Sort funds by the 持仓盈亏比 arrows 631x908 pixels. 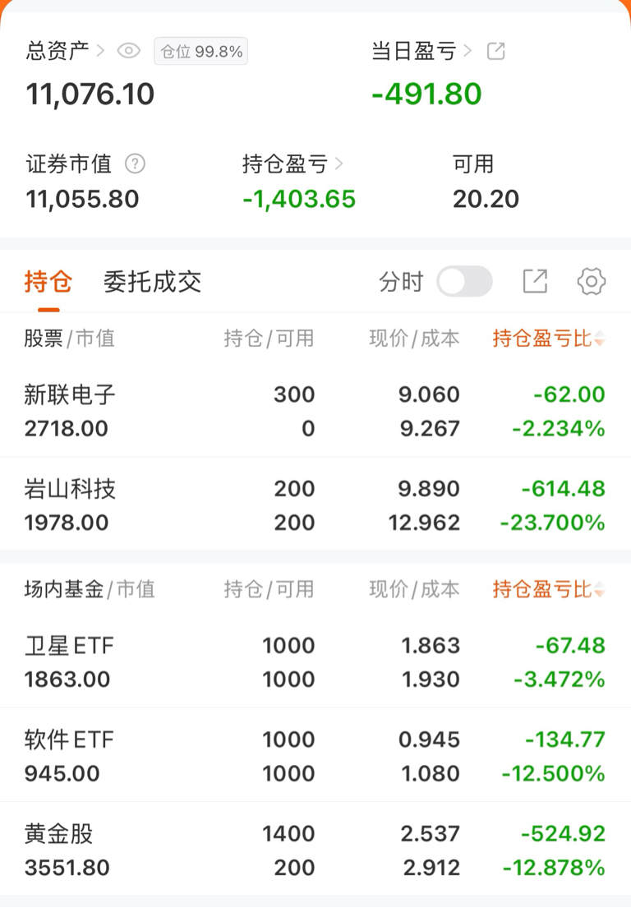pyautogui.click(x=599, y=589)
